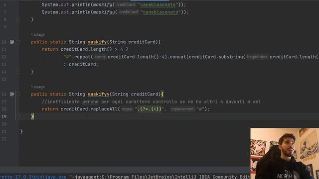The image size is (319, 179).
Task: Click line number 21 in the gutter
Action: (4, 131)
